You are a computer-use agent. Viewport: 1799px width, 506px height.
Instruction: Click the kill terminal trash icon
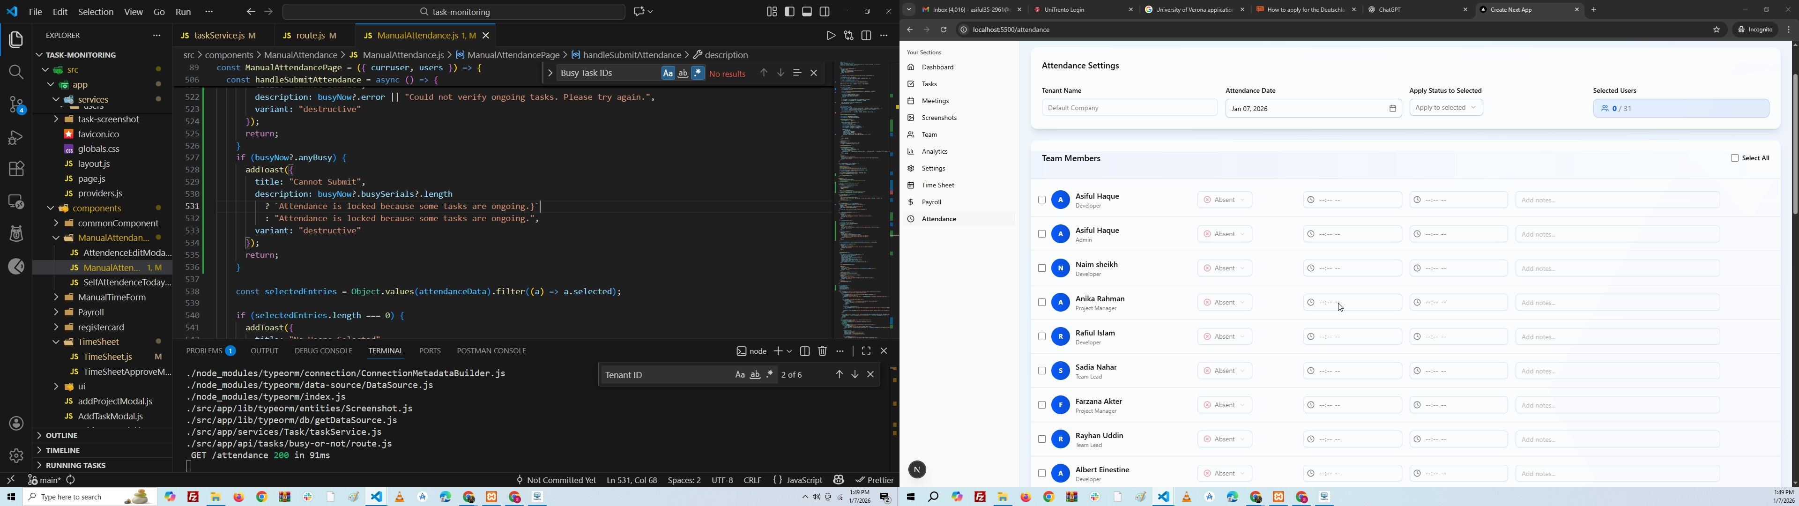point(823,351)
